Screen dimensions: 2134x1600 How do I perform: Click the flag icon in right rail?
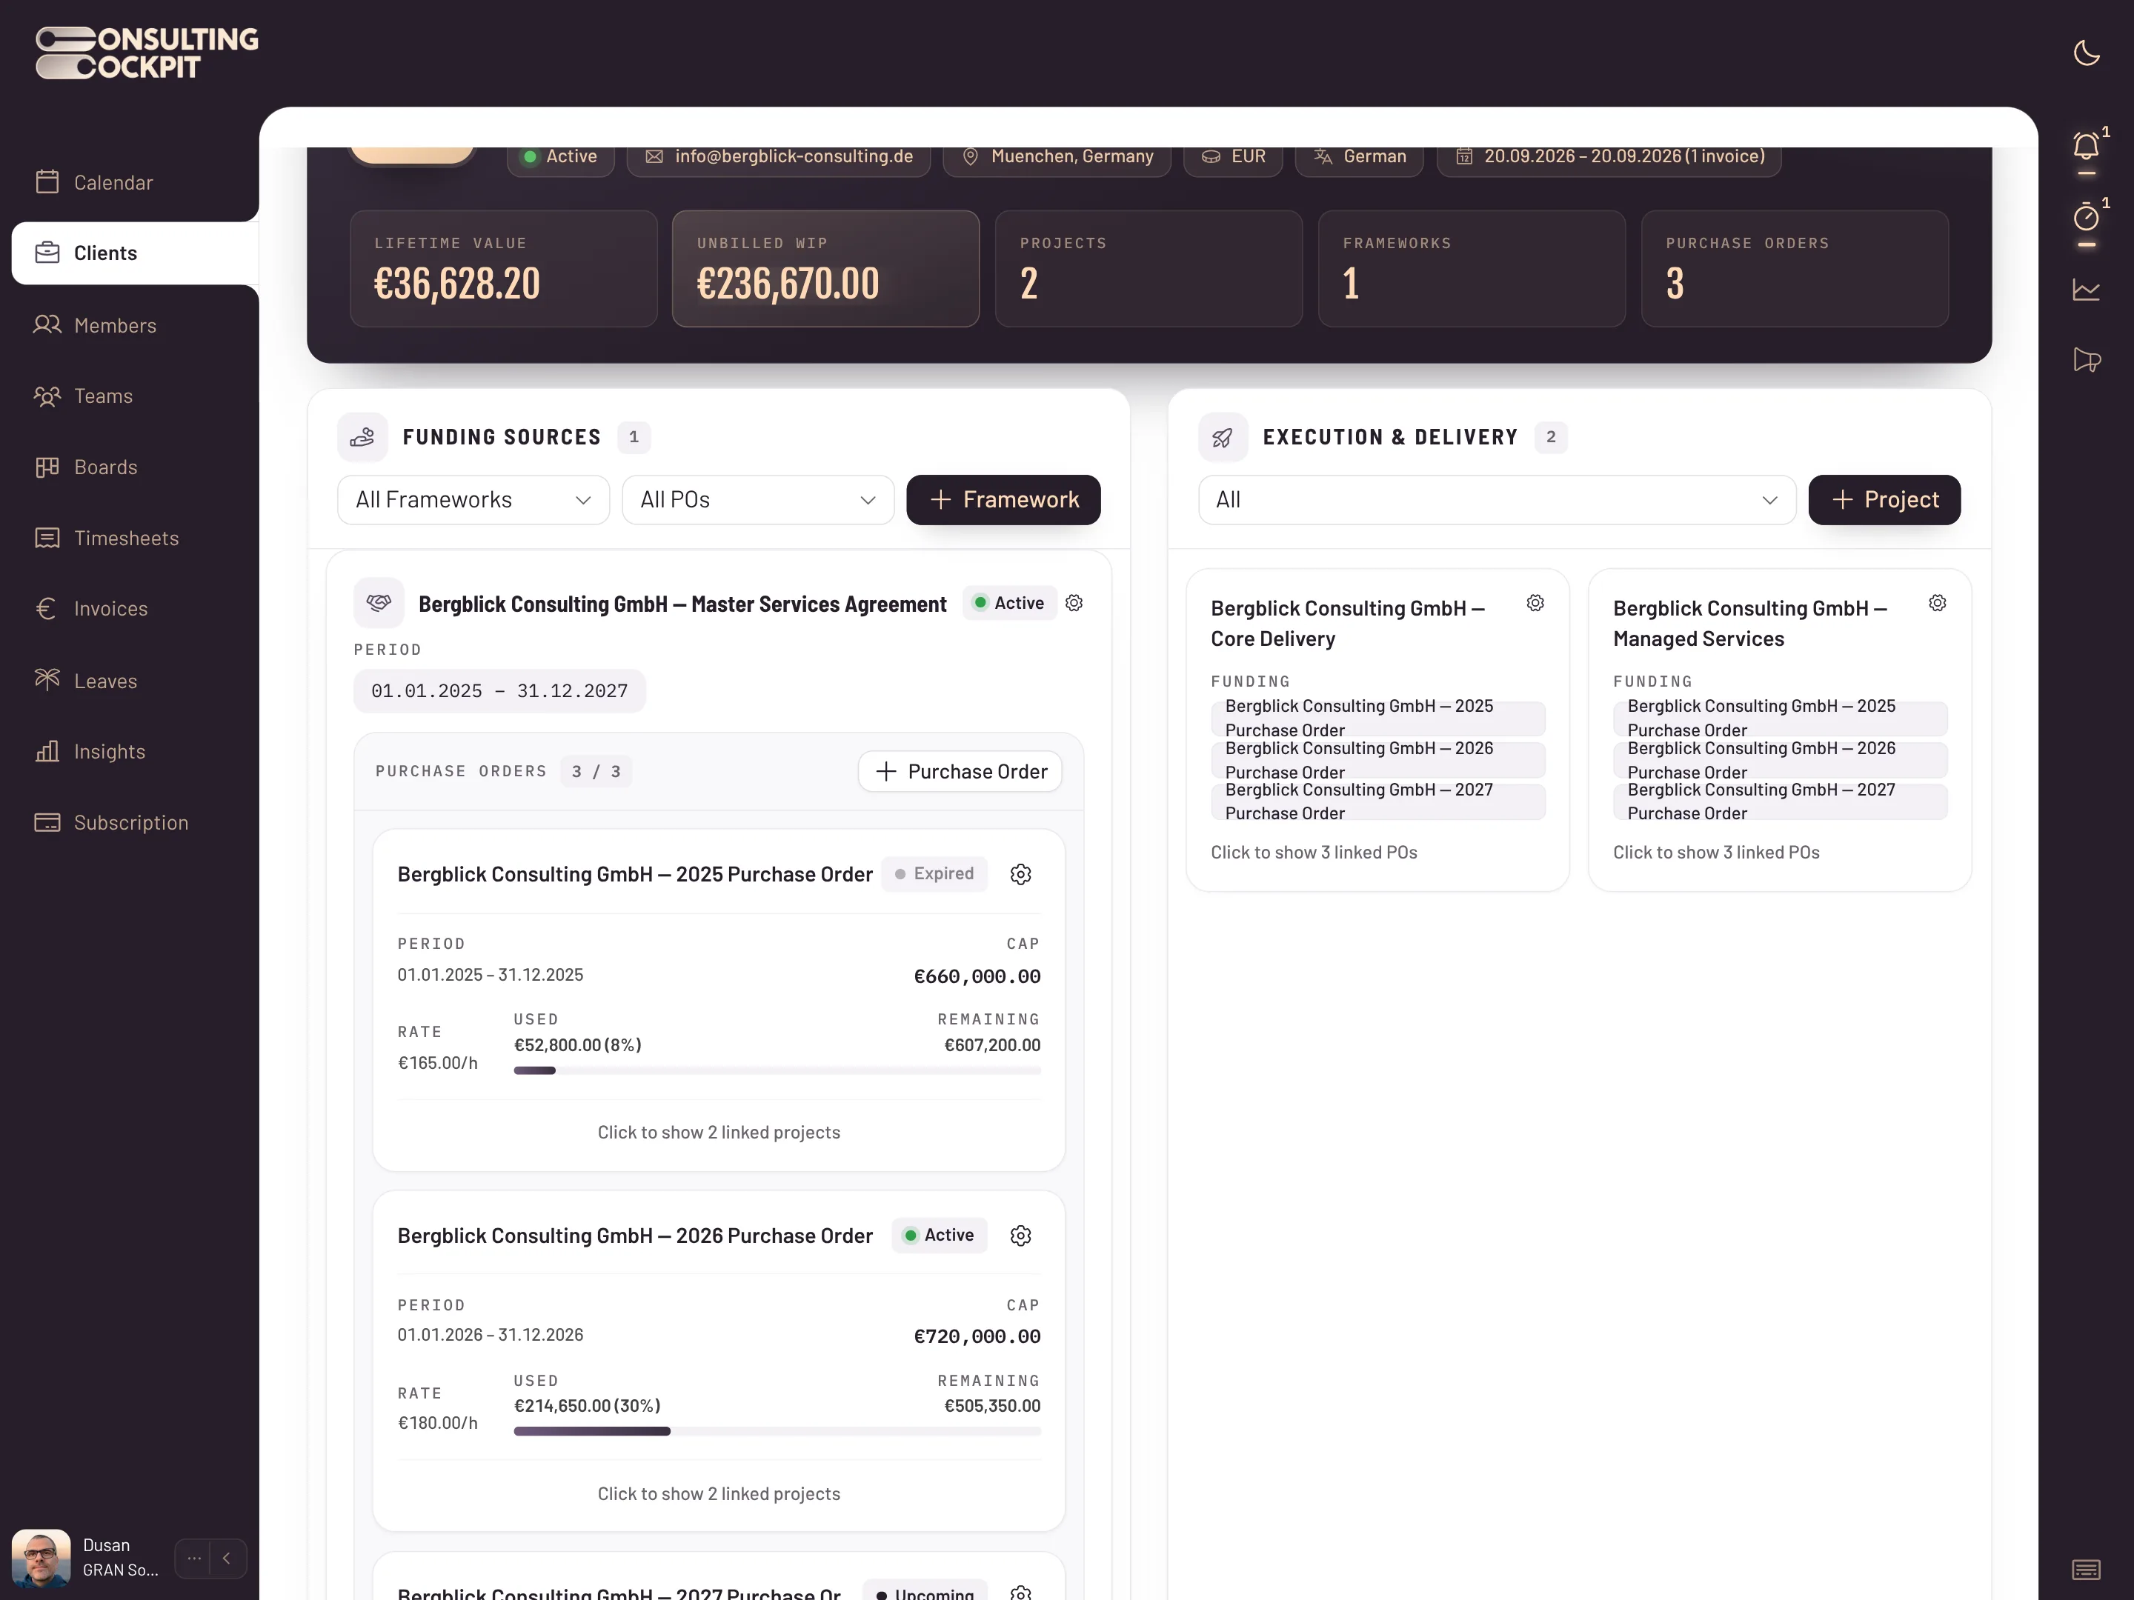click(2086, 360)
